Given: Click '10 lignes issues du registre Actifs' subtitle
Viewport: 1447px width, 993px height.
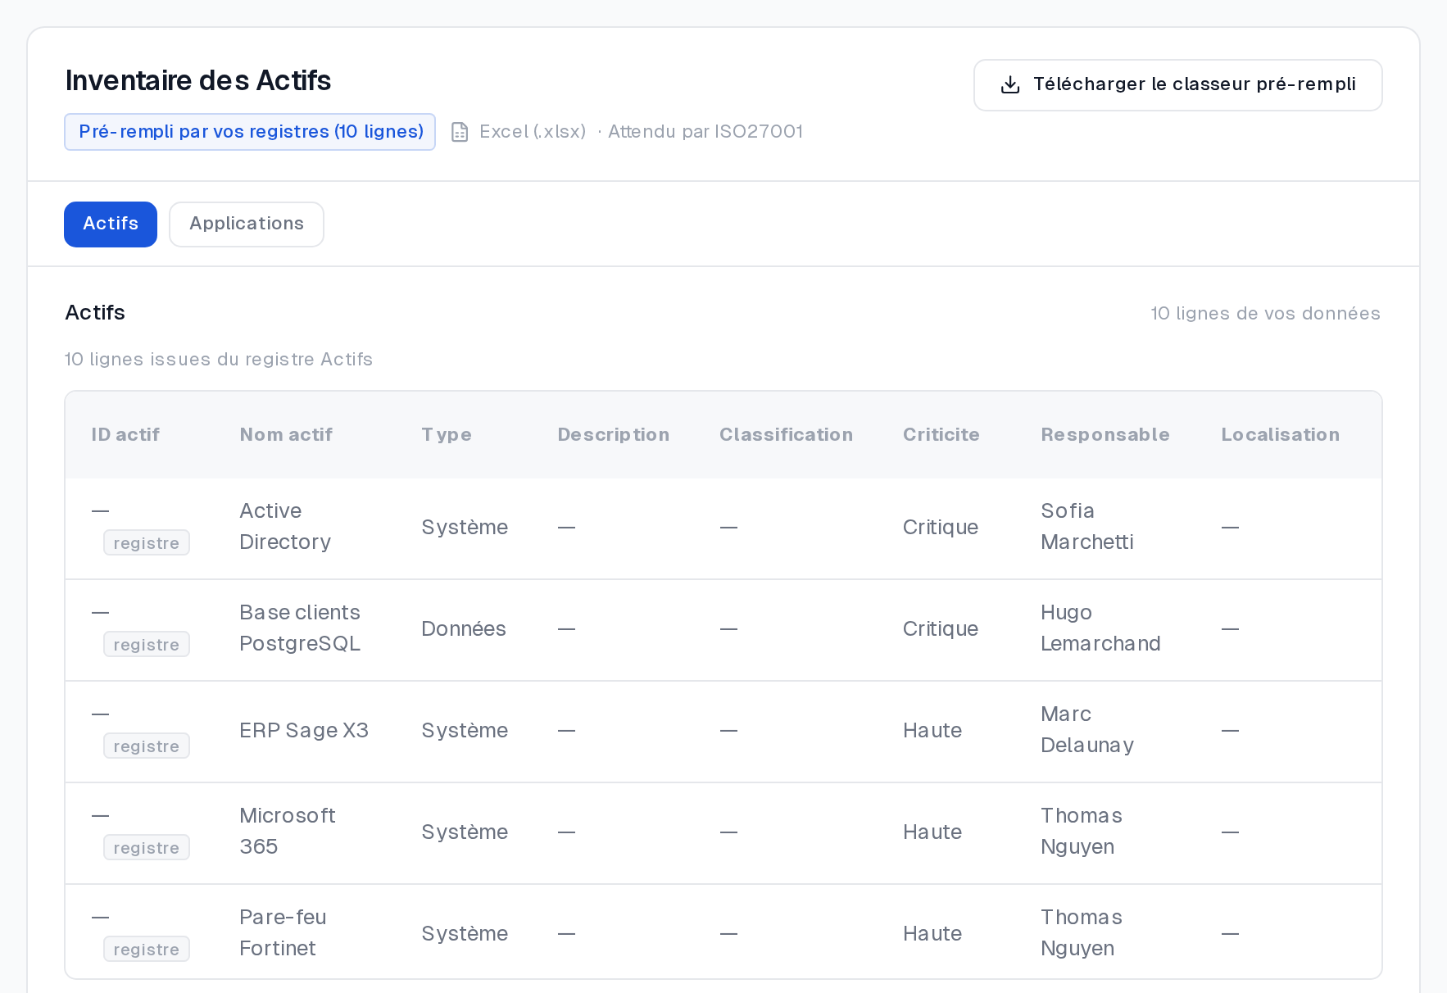Looking at the screenshot, I should (x=219, y=359).
